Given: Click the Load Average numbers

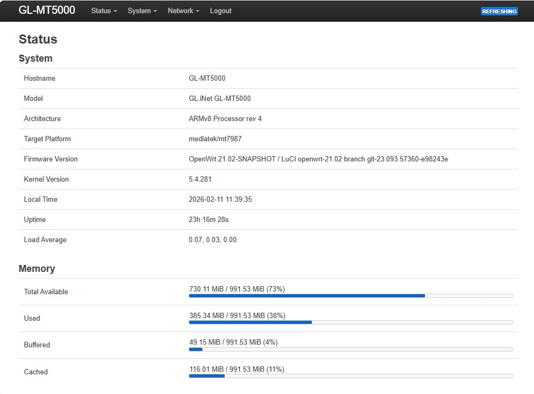Looking at the screenshot, I should (213, 239).
